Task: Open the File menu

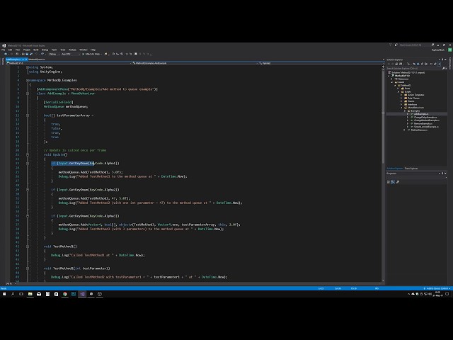Action: coord(3,50)
